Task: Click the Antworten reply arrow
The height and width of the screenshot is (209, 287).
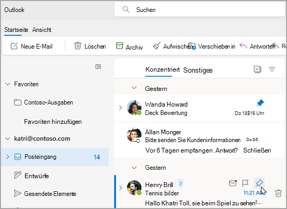Action: point(243,46)
